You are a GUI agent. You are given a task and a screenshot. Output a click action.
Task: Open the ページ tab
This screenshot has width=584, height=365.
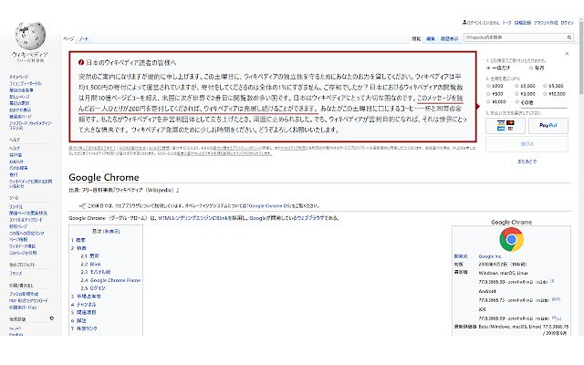tap(68, 38)
